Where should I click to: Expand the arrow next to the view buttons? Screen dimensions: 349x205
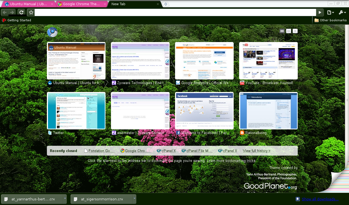point(295,31)
